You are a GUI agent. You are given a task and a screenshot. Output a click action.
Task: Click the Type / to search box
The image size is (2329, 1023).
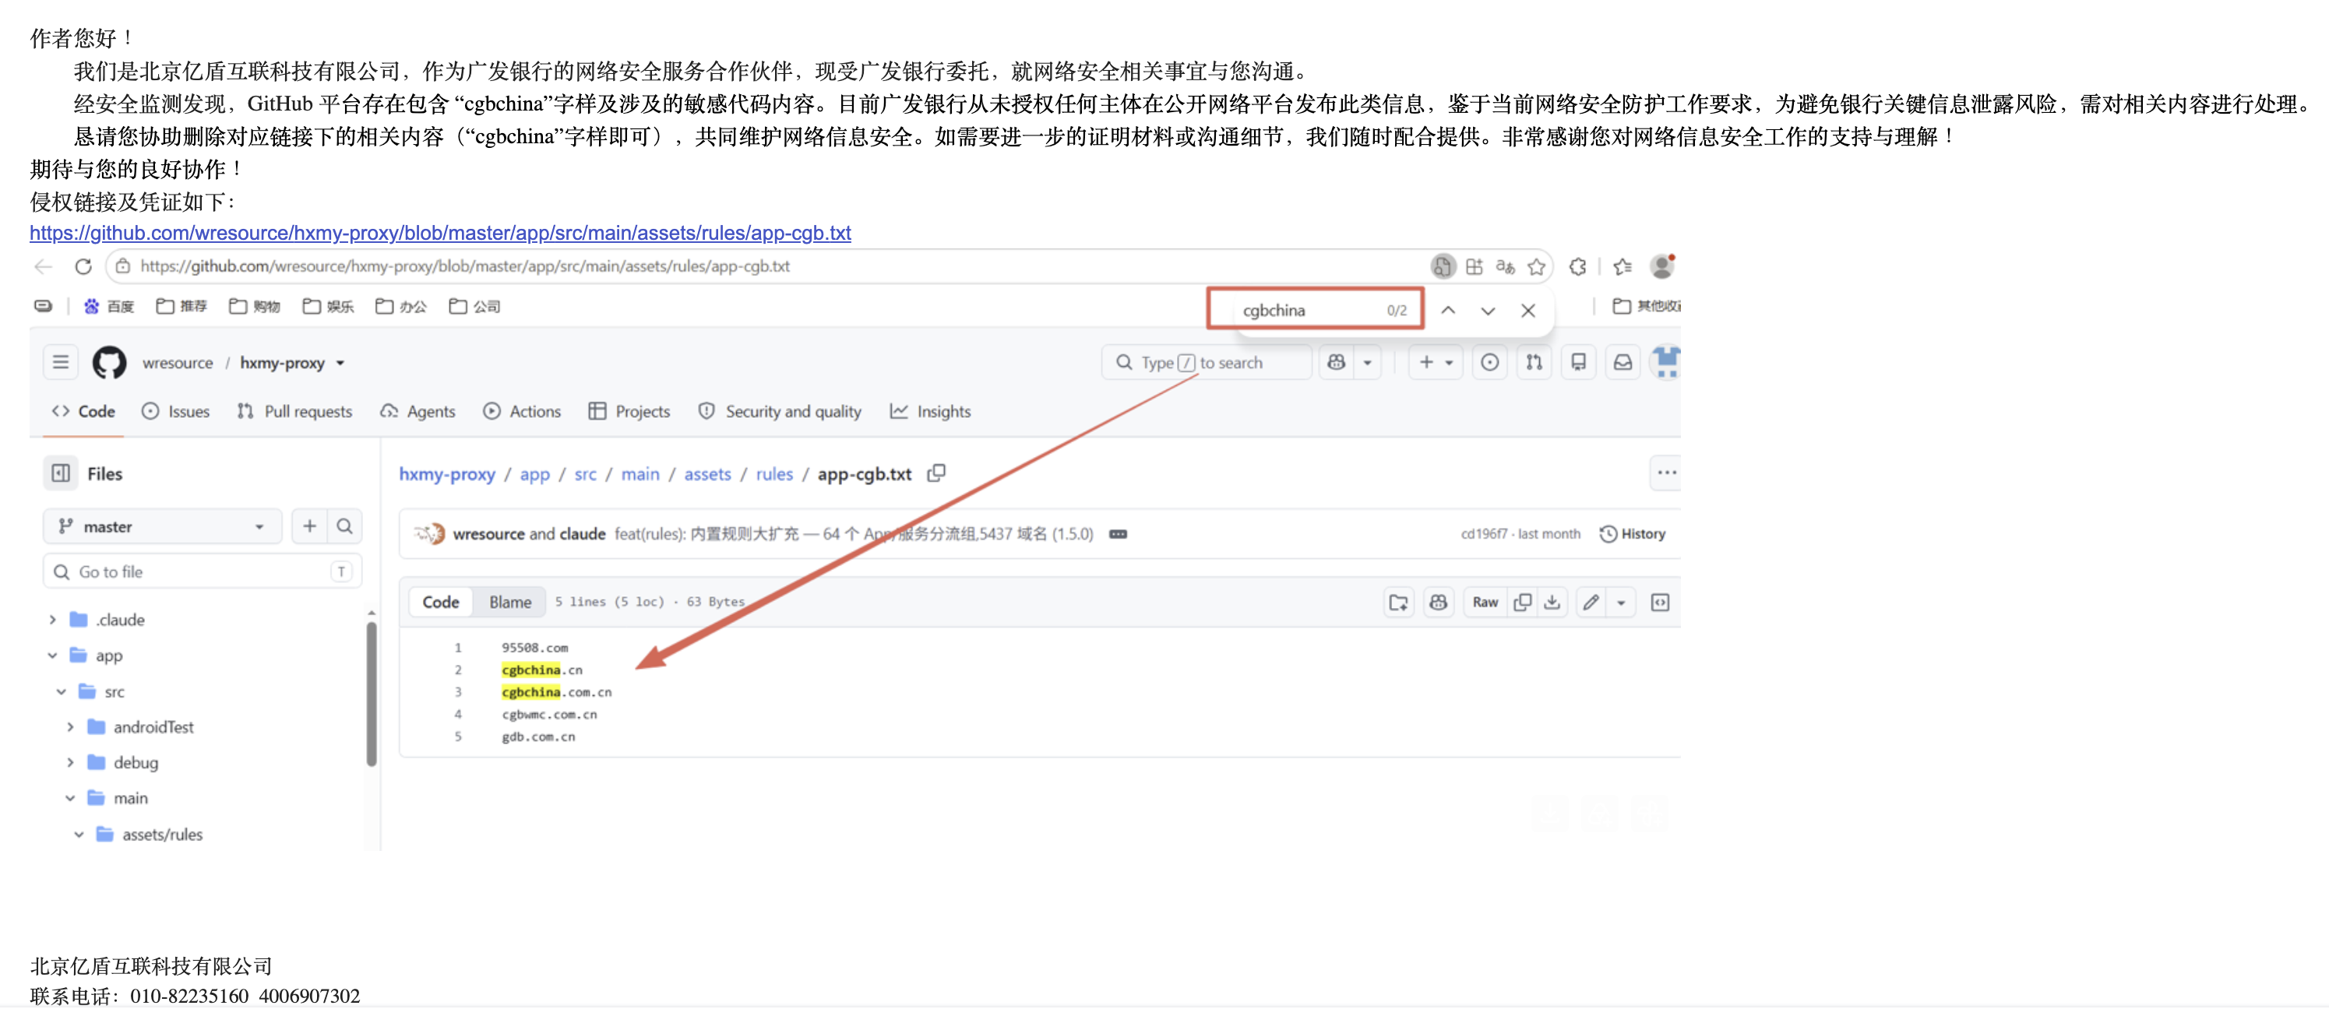point(1206,362)
